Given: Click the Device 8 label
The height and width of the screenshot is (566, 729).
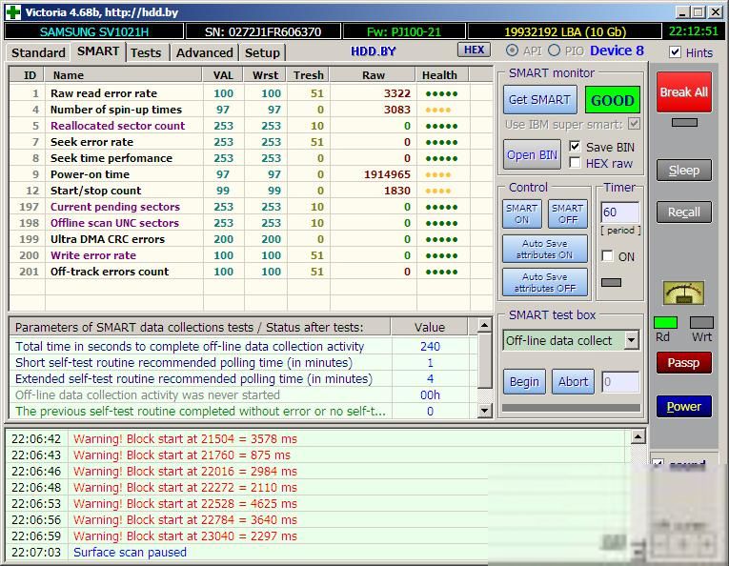Looking at the screenshot, I should [x=617, y=51].
